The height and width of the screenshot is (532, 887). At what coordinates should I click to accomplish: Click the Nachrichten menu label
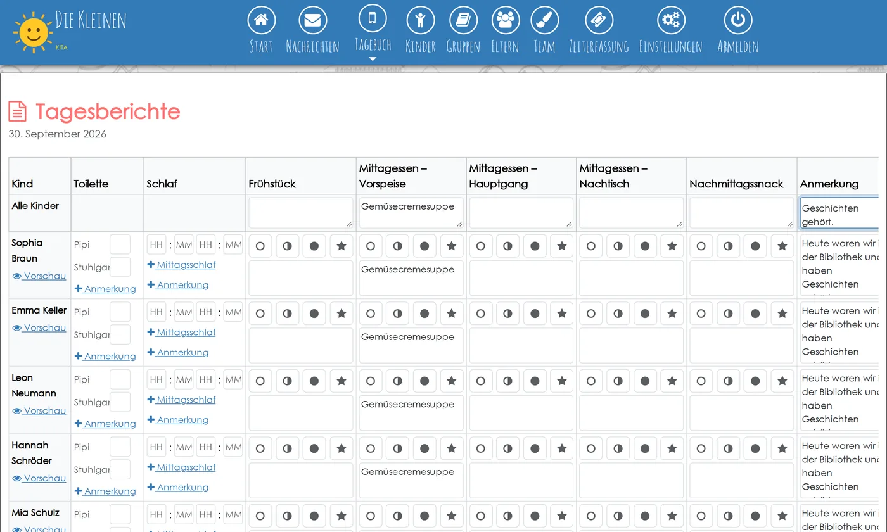[x=312, y=47]
